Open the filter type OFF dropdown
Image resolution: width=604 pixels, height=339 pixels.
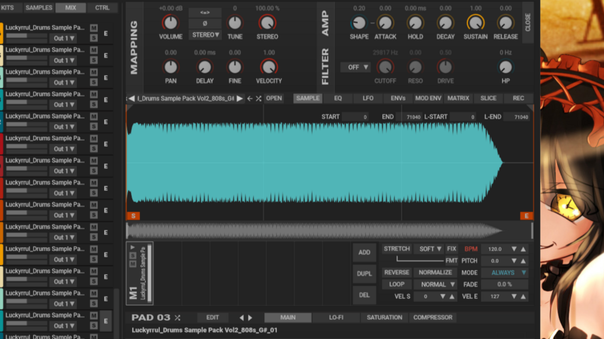355,67
